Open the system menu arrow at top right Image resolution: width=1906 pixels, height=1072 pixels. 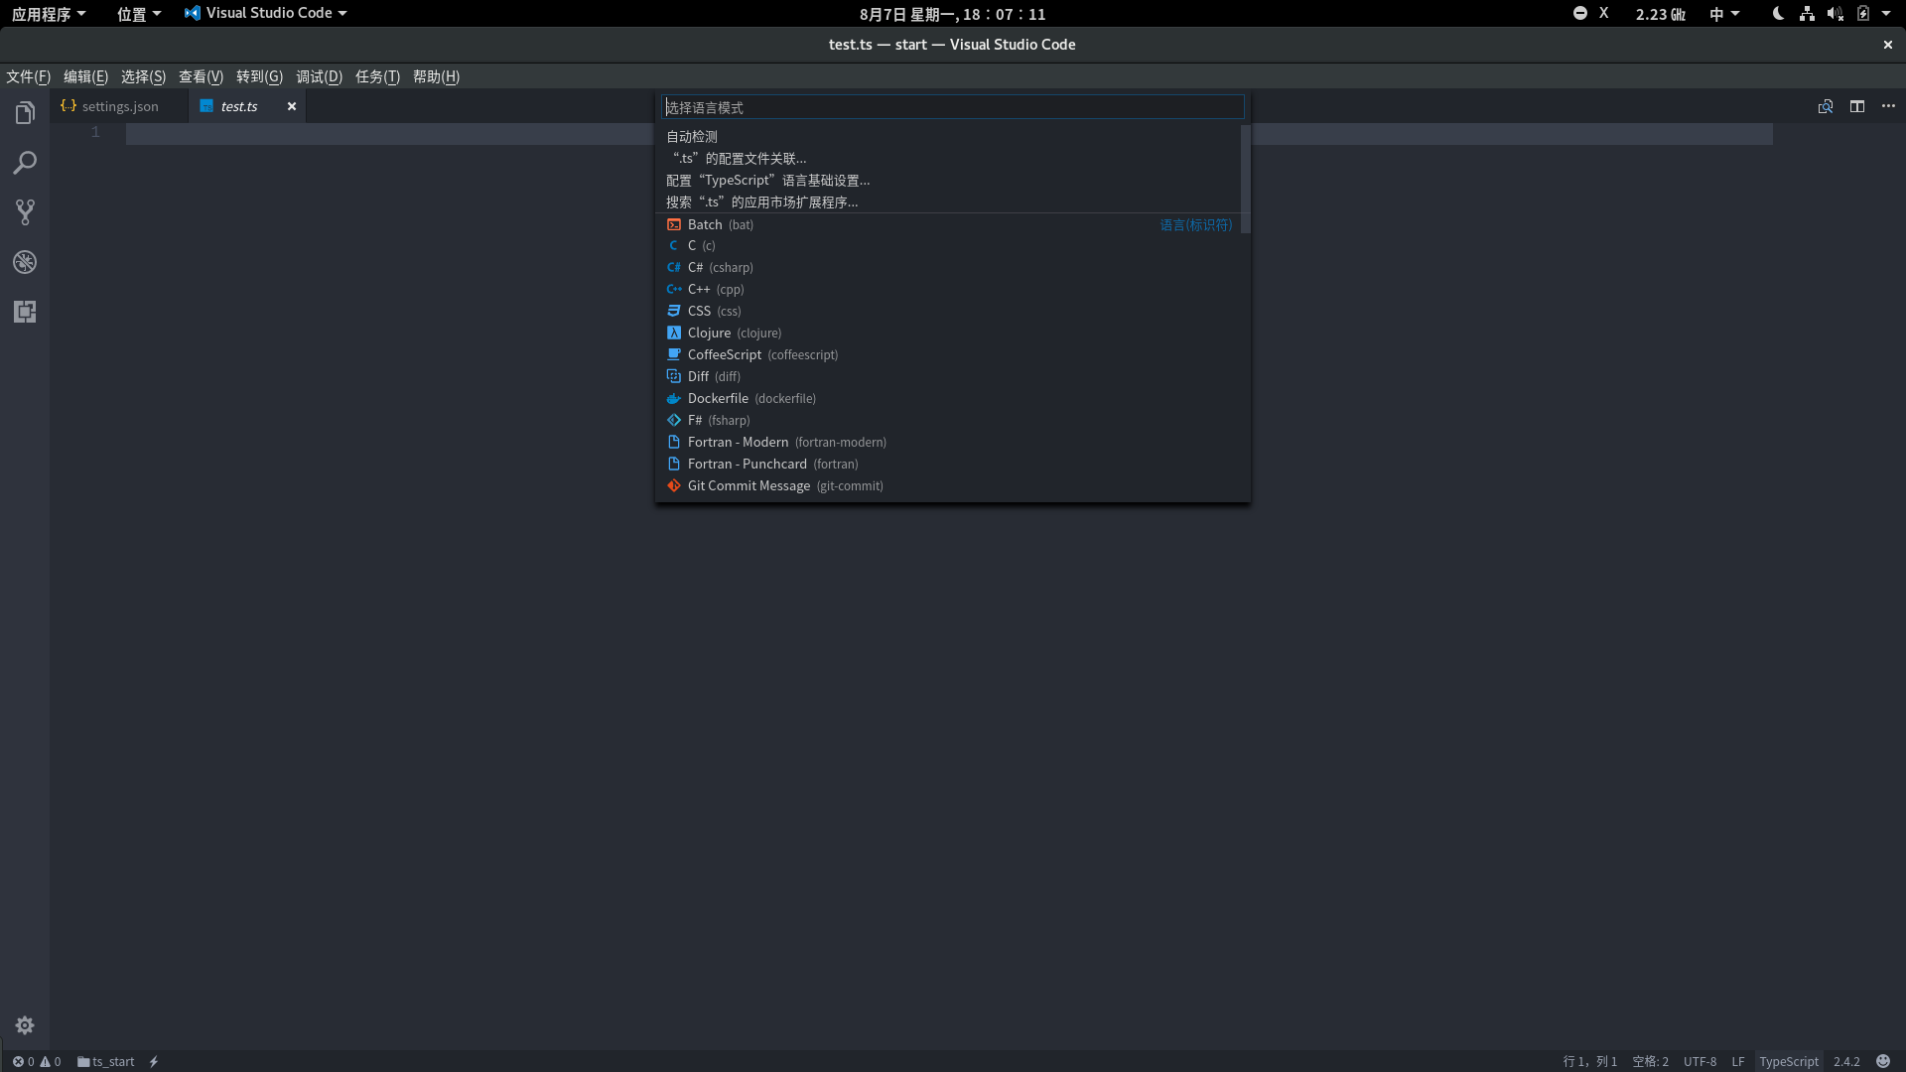tap(1886, 13)
